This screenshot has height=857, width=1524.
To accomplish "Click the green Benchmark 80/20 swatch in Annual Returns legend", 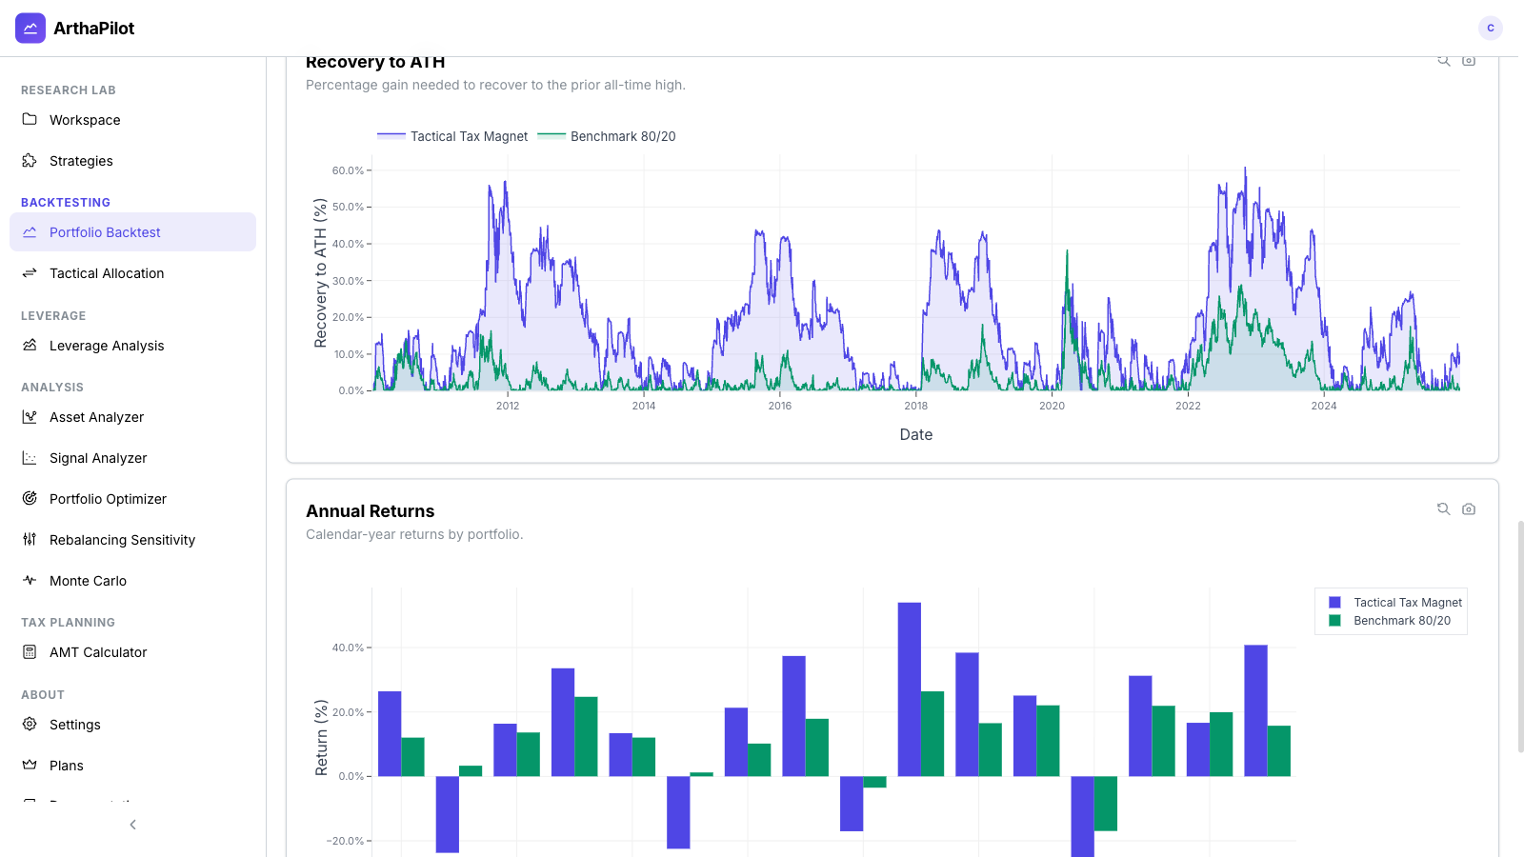I will click(x=1334, y=621).
